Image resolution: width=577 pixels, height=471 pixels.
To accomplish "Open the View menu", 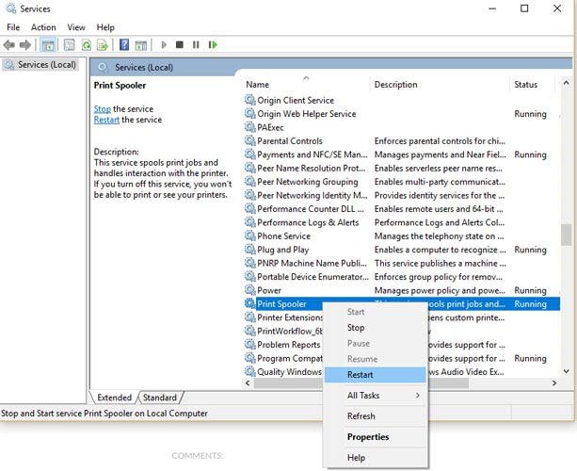I will pyautogui.click(x=76, y=27).
